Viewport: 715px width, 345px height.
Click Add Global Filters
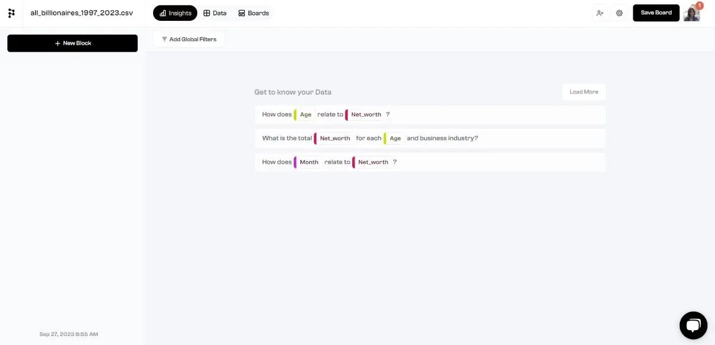189,39
